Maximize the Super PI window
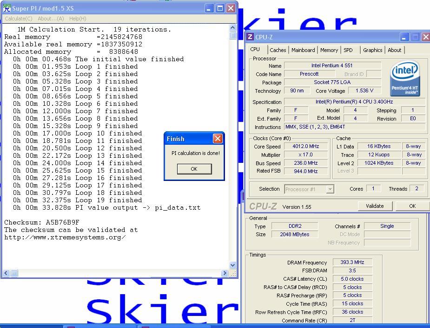This screenshot has width=430, height=328. tap(220, 8)
